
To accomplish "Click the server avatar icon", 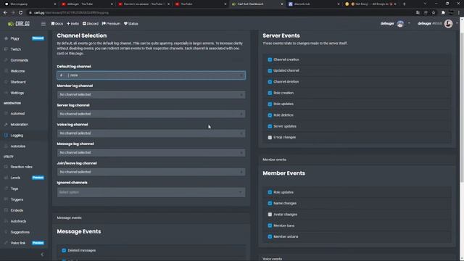I will tap(400, 24).
